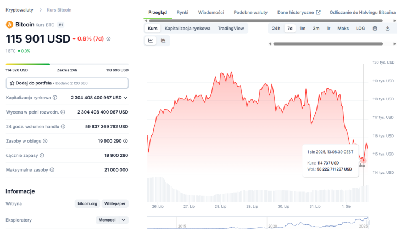The image size is (412, 232).
Task: Select the 24h time range
Action: (276, 29)
